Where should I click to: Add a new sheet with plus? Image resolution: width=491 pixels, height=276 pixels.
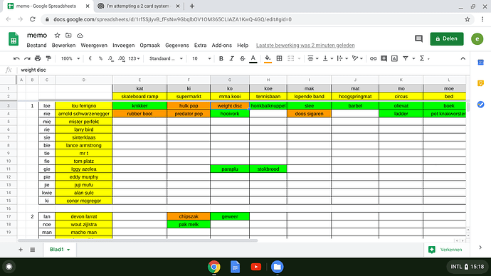[21, 250]
